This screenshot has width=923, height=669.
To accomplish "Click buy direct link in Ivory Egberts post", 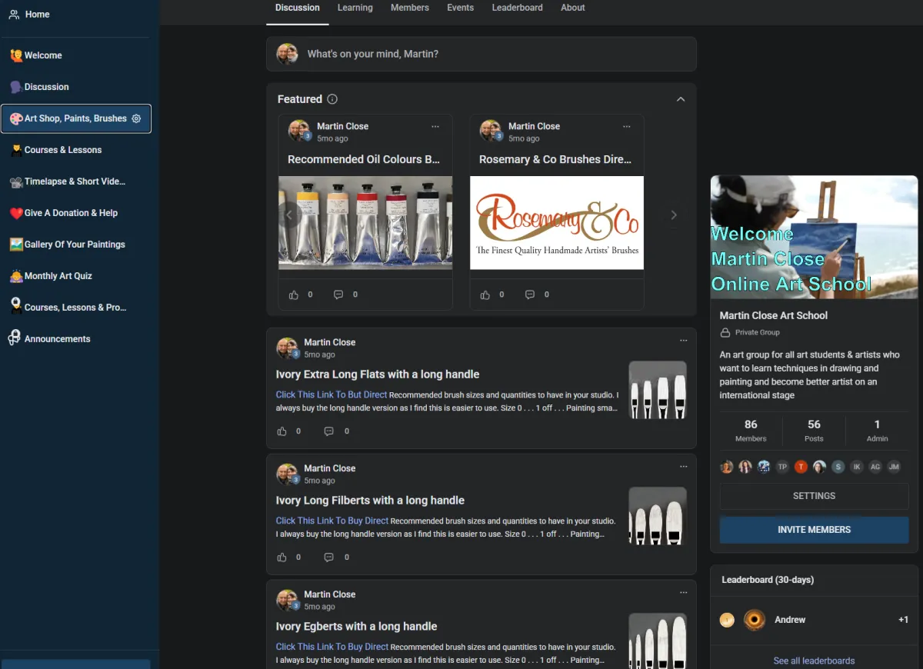I will [332, 647].
